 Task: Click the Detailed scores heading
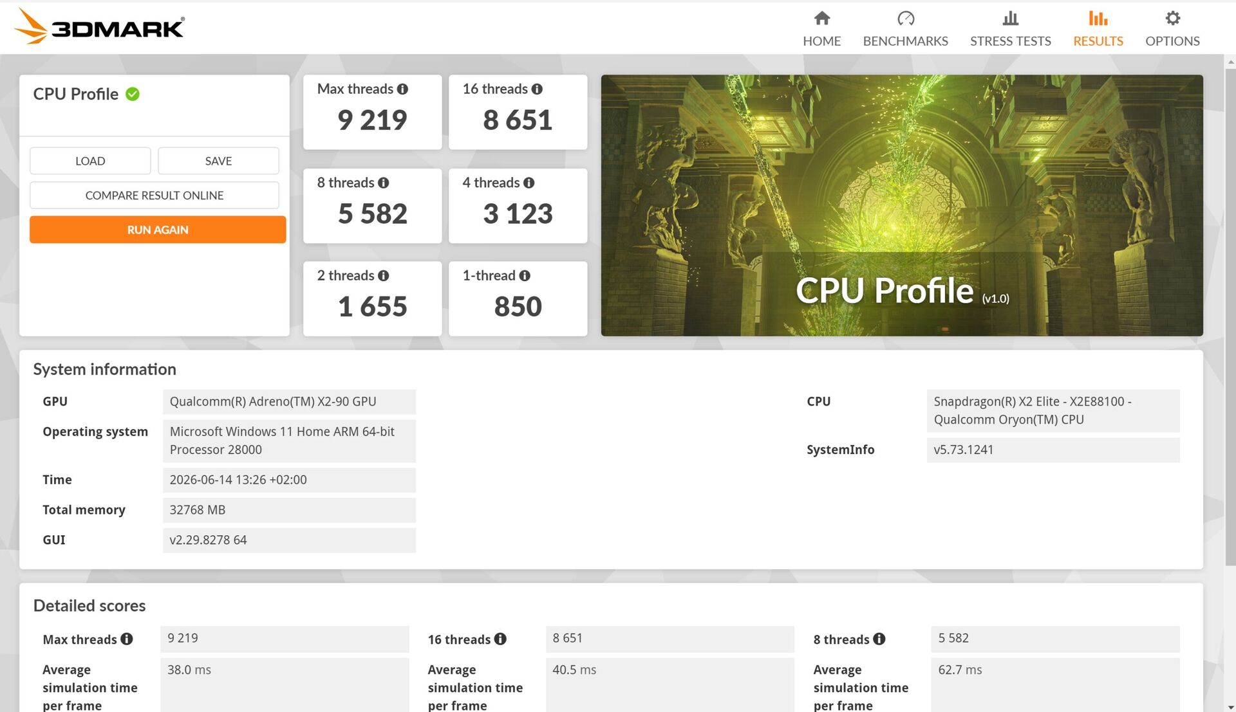coord(89,606)
